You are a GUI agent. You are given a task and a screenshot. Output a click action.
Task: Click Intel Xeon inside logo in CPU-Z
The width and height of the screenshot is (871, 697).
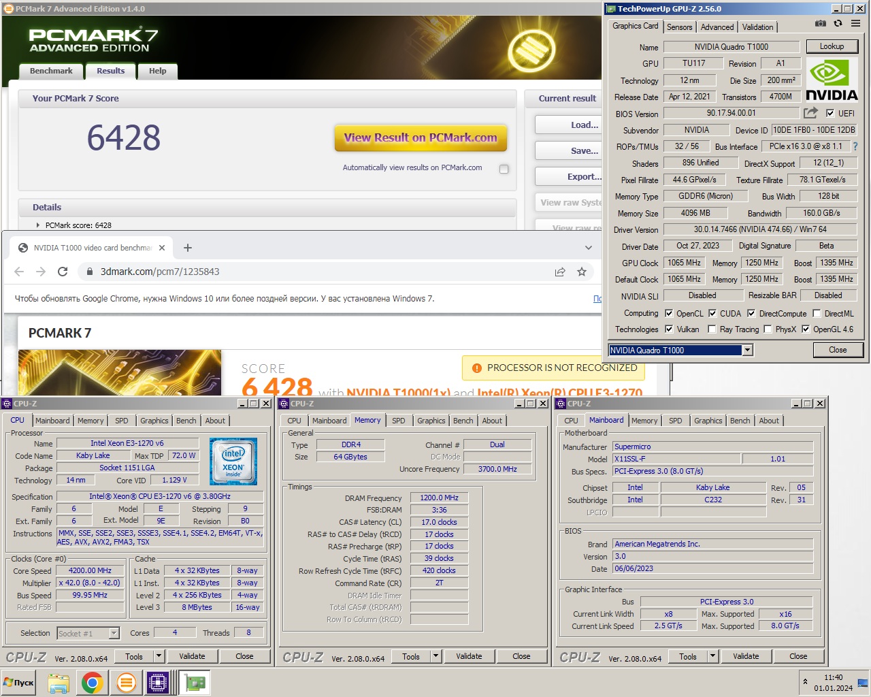[233, 461]
